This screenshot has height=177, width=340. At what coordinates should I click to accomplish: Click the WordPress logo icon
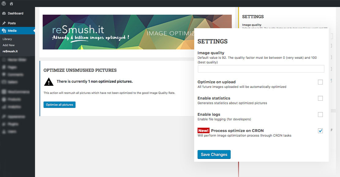4,3
